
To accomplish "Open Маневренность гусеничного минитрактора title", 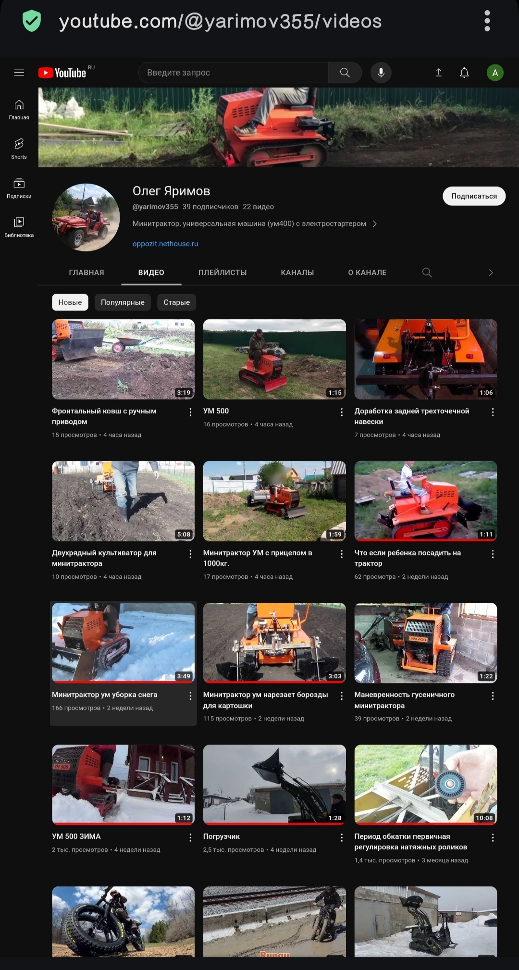I will point(405,700).
